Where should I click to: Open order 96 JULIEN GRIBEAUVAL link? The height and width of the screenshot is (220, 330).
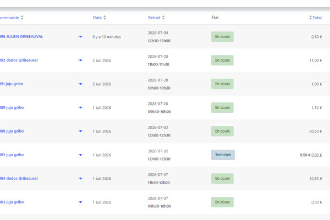click(x=21, y=37)
